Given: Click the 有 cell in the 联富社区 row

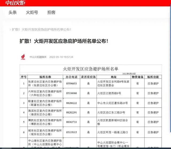Looking at the screenshot, I should [x=138, y=103].
